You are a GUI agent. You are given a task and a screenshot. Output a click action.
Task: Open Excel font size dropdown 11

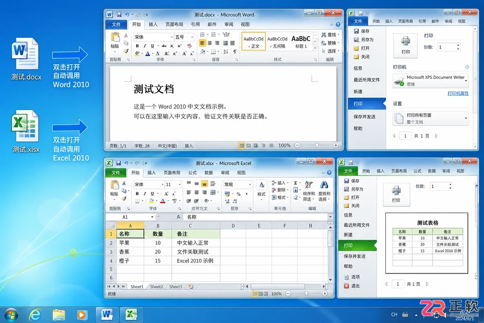(180, 185)
